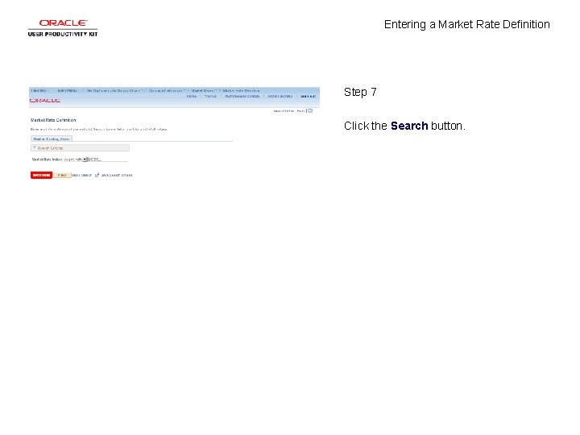Open the Worklist link
This screenshot has height=435, width=580.
(x=210, y=96)
